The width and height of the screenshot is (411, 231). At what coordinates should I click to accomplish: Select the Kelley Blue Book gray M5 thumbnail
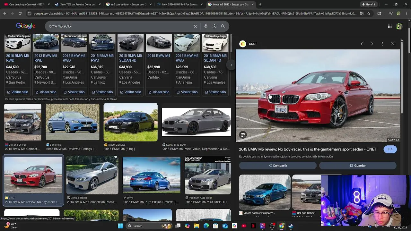[x=197, y=122]
